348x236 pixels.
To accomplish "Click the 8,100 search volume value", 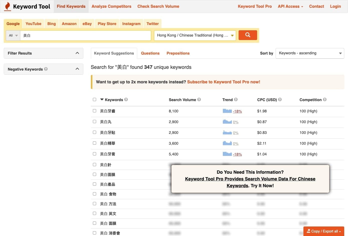I will pyautogui.click(x=173, y=111).
